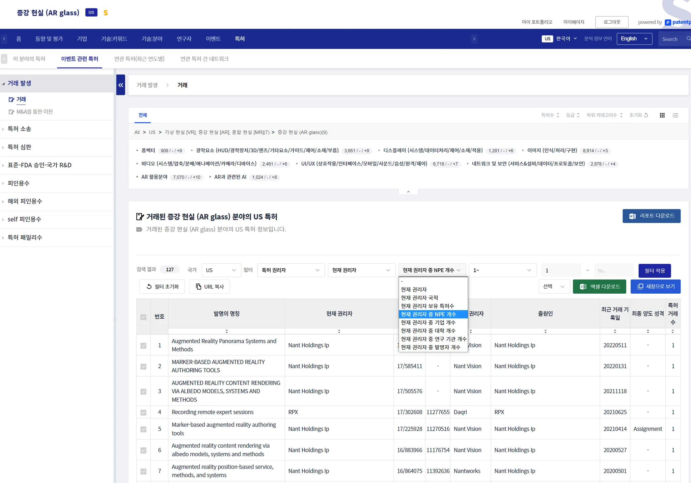Viewport: 691px width, 483px height.
Task: Check the checkbox for row 1
Action: (x=143, y=346)
